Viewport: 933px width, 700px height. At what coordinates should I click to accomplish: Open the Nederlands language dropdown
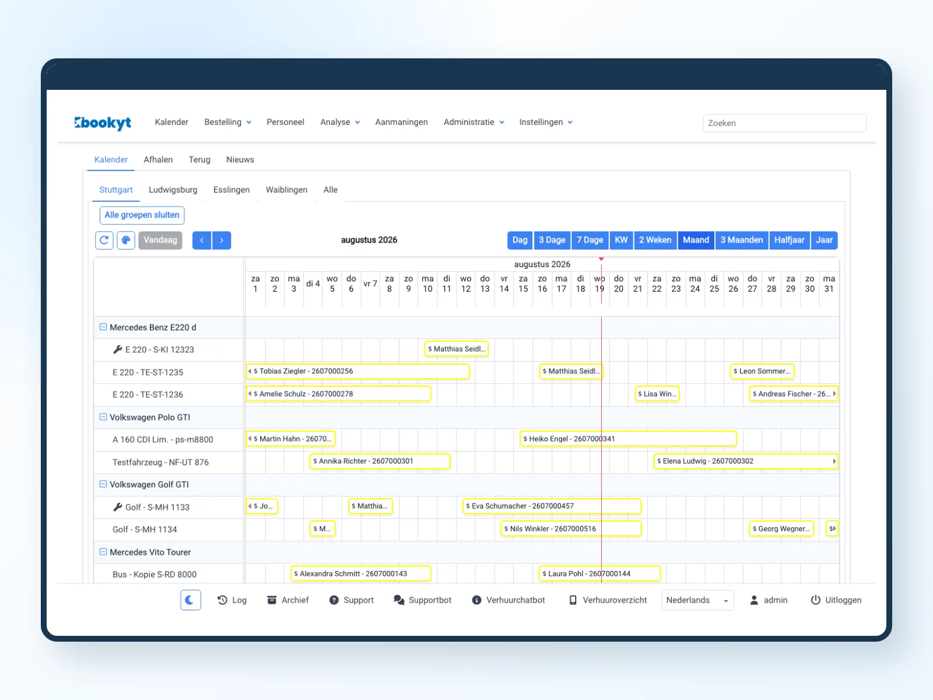697,600
